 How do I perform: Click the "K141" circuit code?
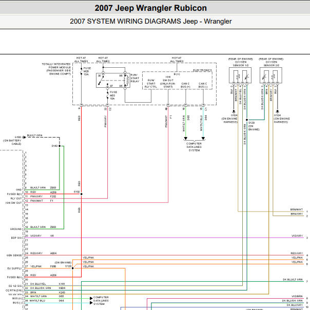tap(62, 284)
